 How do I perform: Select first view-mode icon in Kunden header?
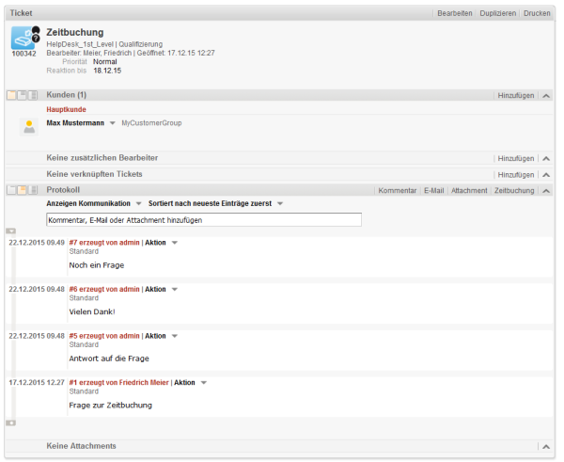tap(11, 95)
